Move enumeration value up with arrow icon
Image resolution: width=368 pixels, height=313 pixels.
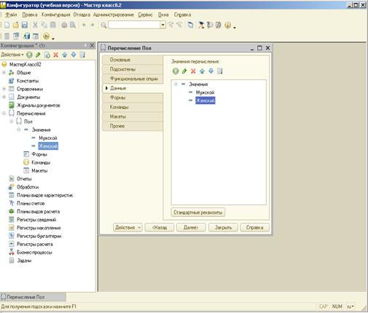(x=202, y=71)
